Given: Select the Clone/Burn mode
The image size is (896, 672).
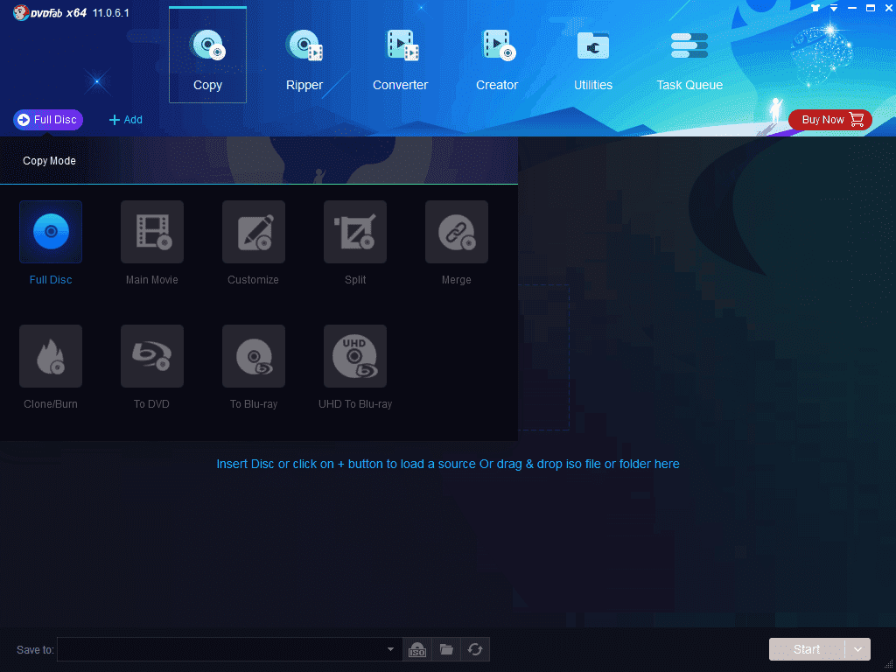Looking at the screenshot, I should pyautogui.click(x=51, y=356).
